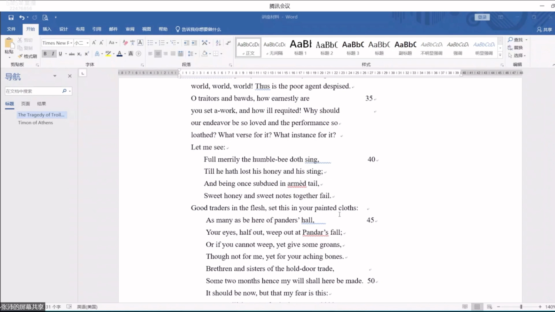Click the Find (查找) button

point(516,40)
